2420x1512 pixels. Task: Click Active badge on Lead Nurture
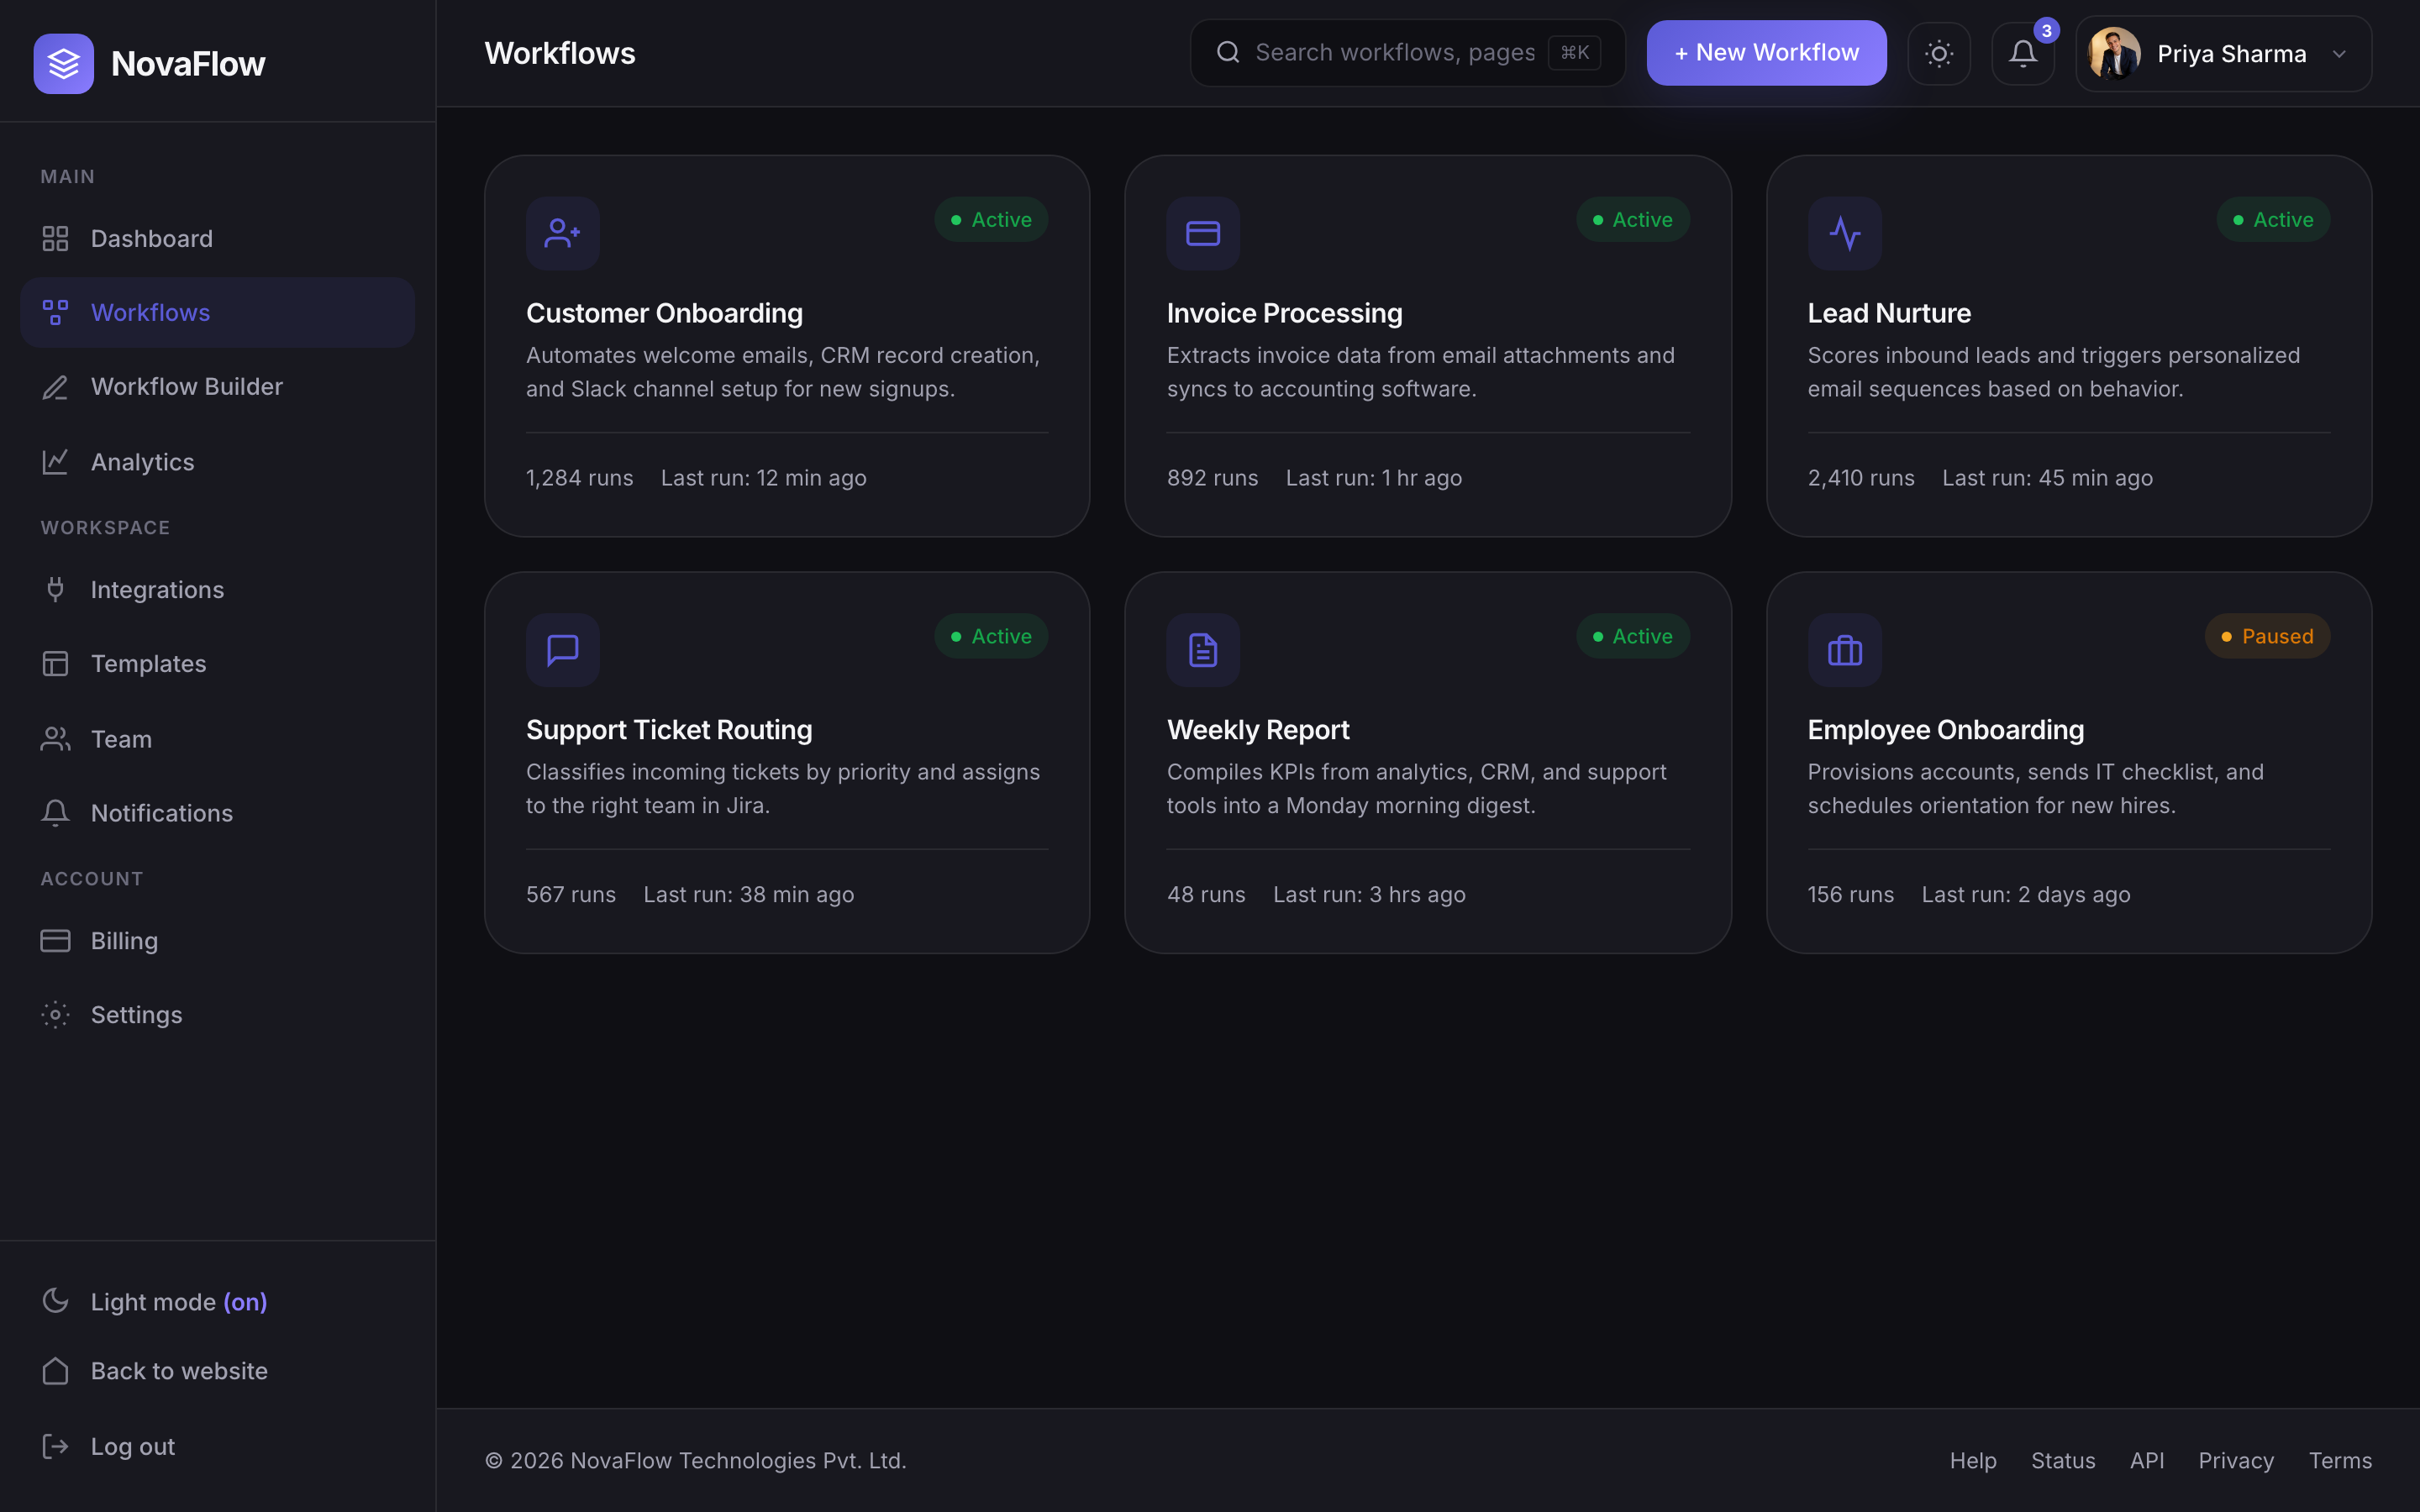point(2273,219)
